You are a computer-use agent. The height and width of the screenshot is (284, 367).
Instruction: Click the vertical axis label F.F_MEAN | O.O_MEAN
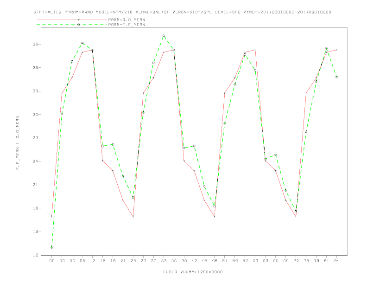click(18, 143)
